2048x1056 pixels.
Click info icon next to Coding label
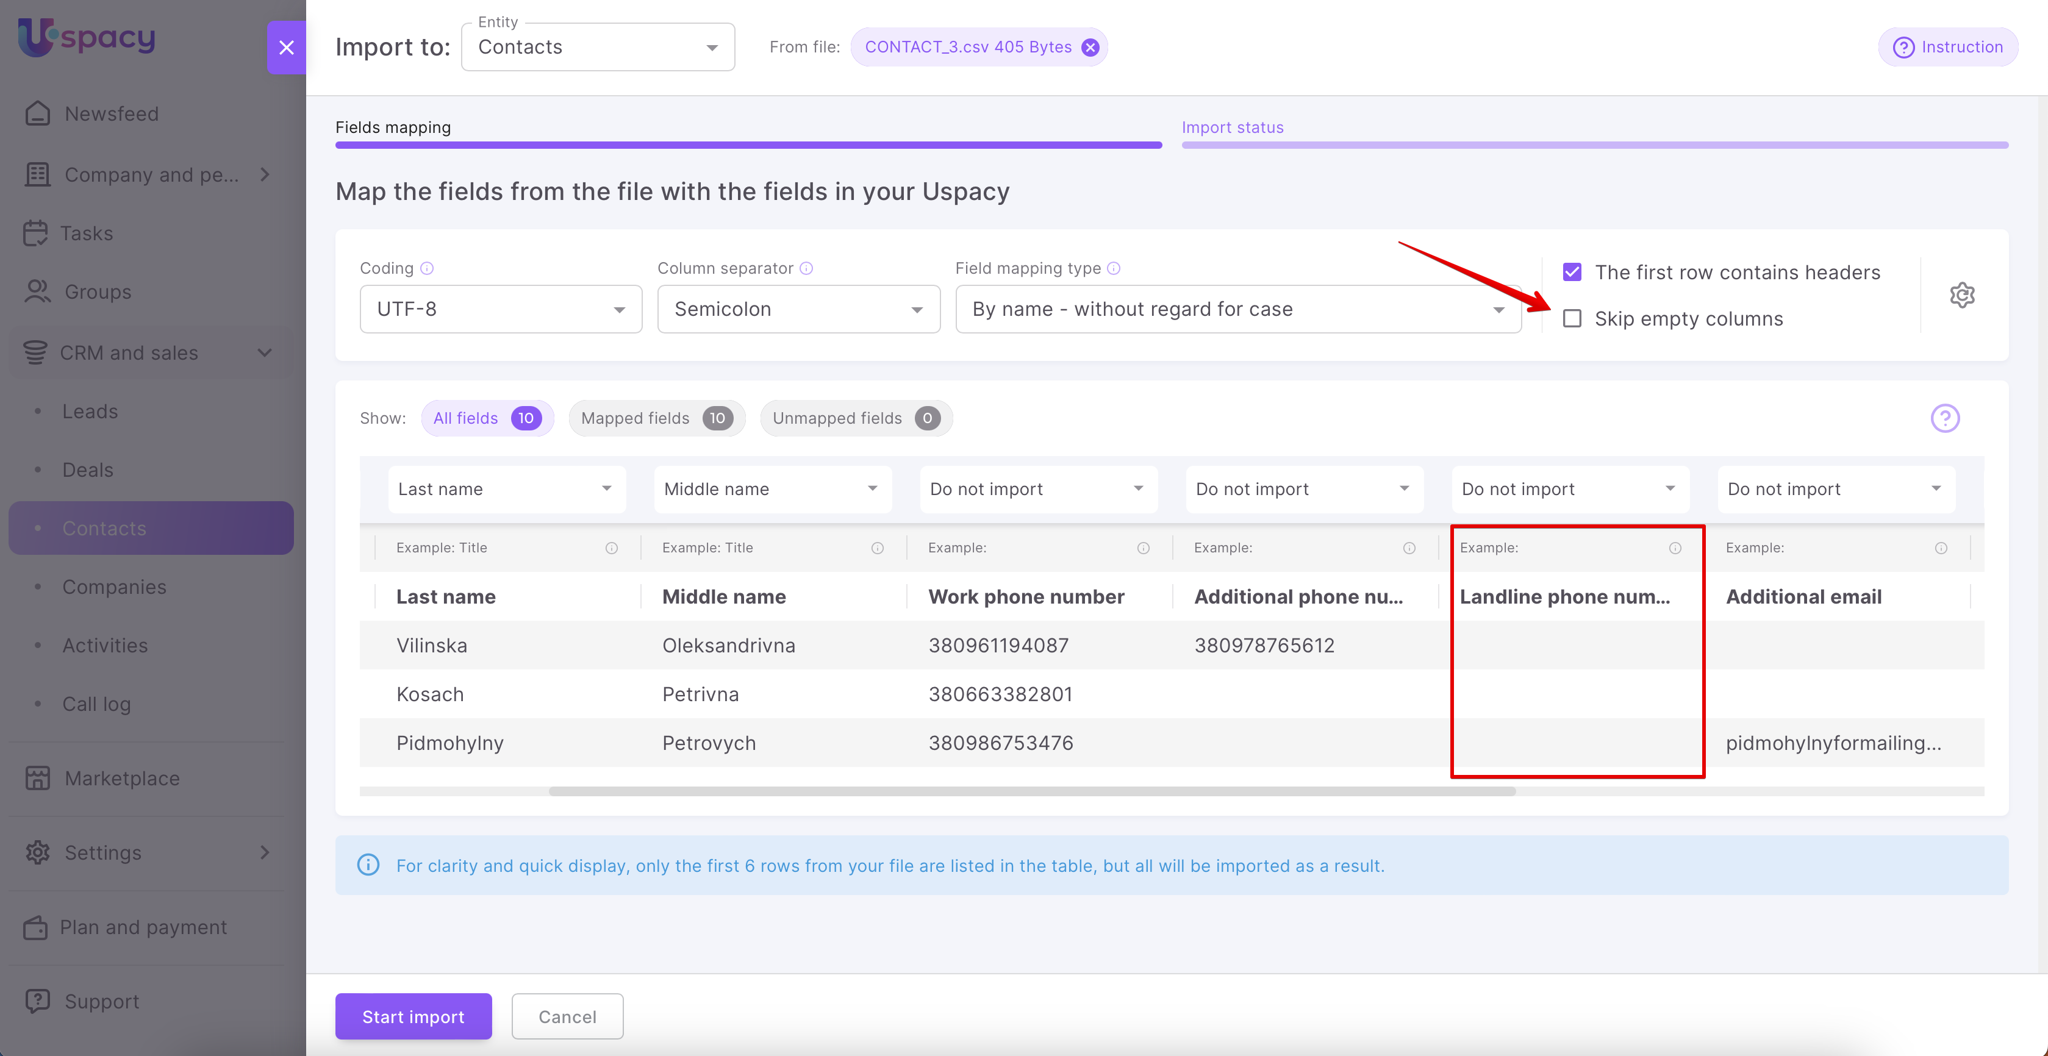point(427,268)
